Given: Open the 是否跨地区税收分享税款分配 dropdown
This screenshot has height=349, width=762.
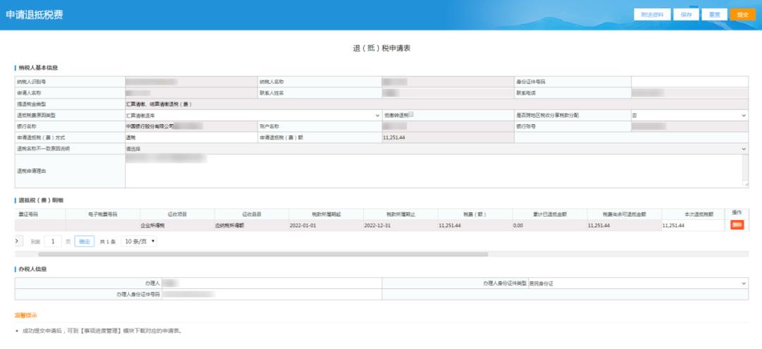Looking at the screenshot, I should tap(689, 116).
